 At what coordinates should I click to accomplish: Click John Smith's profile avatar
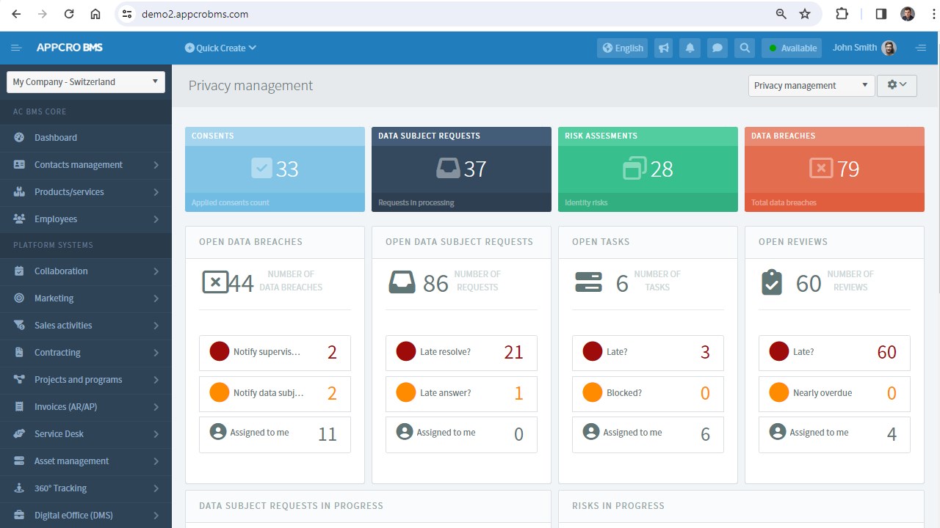889,48
